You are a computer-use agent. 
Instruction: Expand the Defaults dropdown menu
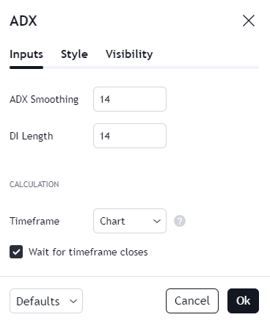(x=46, y=301)
